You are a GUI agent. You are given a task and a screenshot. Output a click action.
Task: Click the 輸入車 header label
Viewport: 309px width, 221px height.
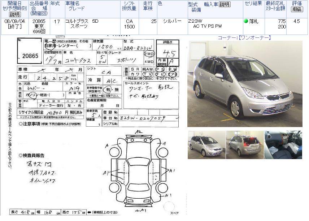[211, 4]
